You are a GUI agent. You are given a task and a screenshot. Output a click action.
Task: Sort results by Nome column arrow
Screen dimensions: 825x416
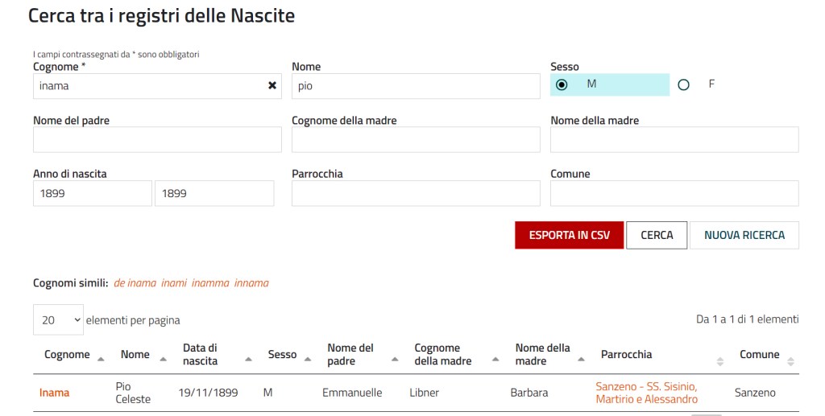[164, 358]
